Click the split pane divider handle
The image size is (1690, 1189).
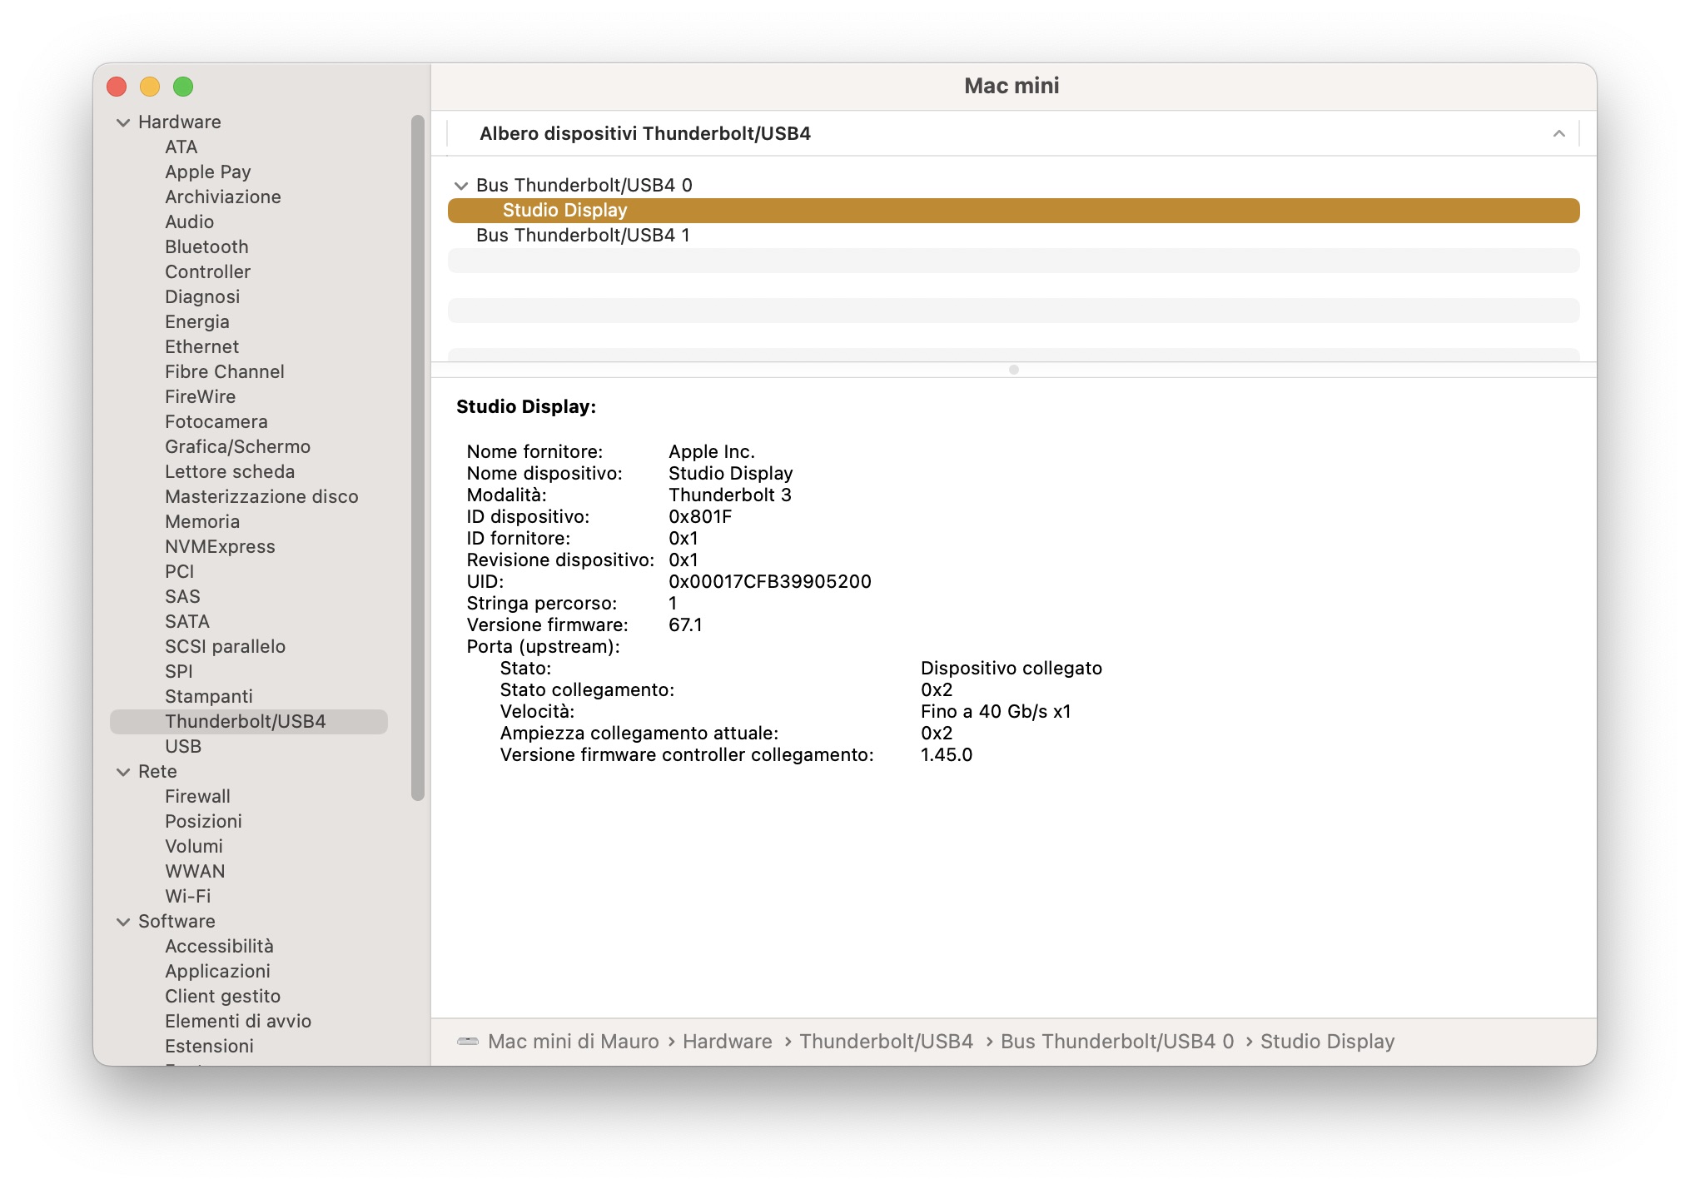pyautogui.click(x=1013, y=370)
